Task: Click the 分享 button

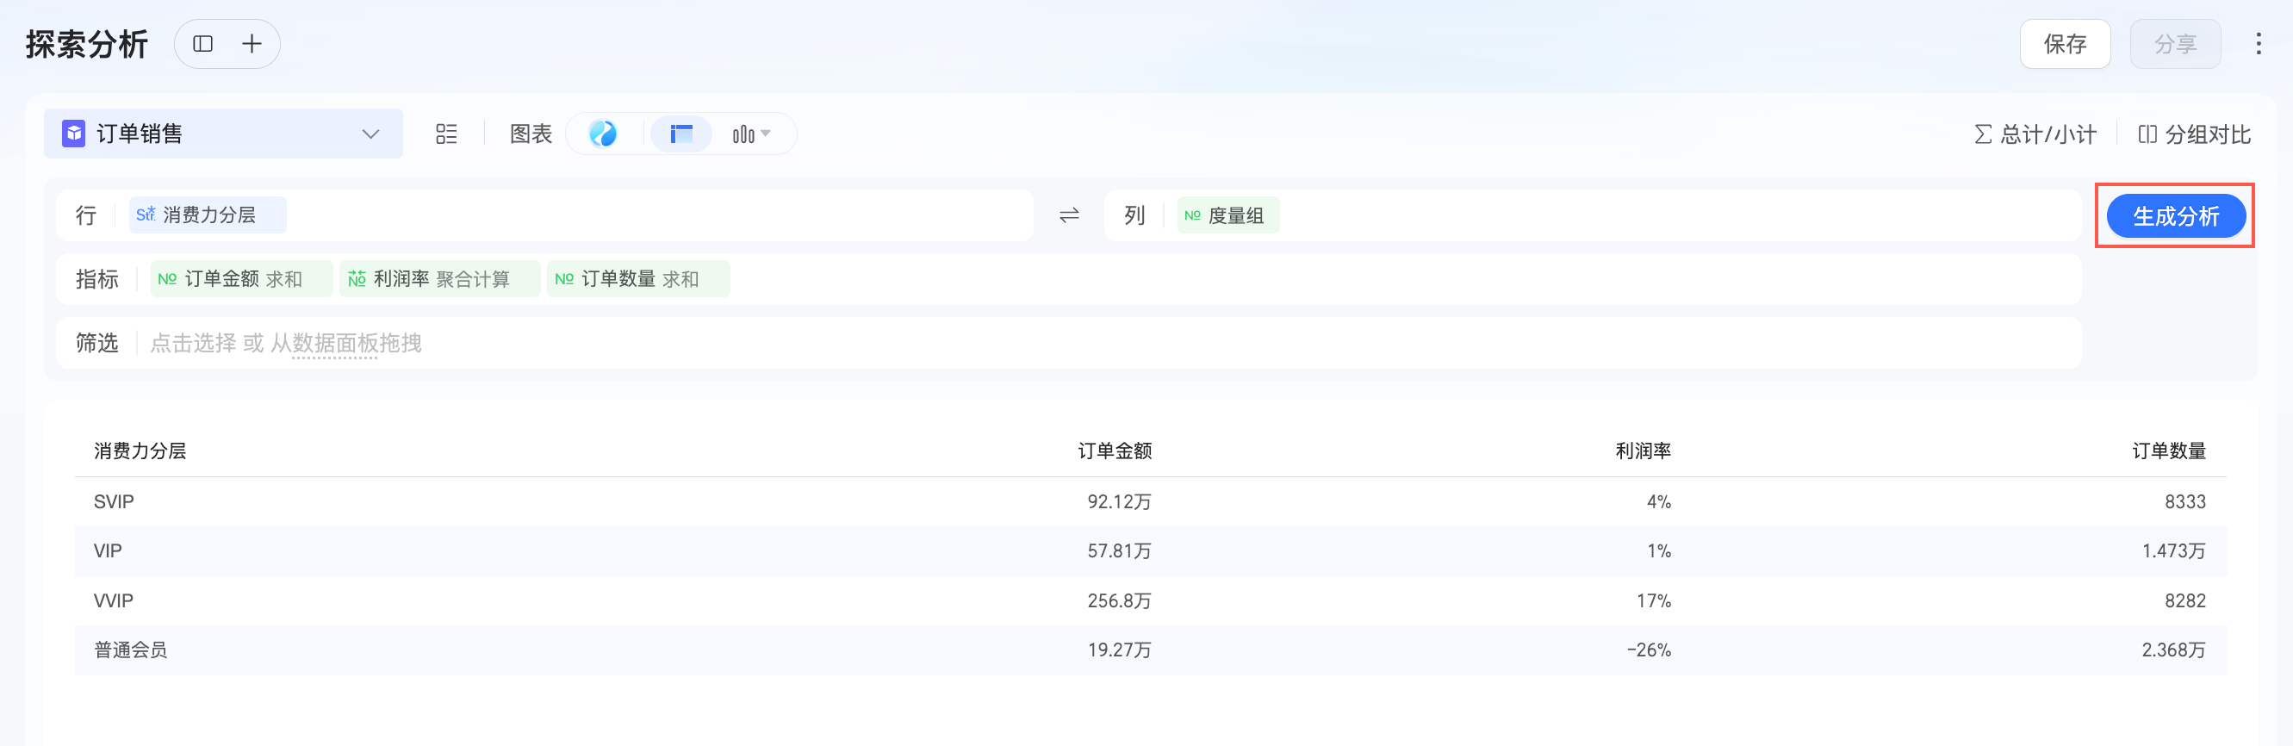Action: [2176, 44]
